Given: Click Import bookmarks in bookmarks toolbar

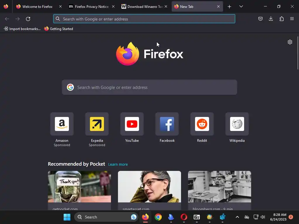Looking at the screenshot, I should click(22, 29).
